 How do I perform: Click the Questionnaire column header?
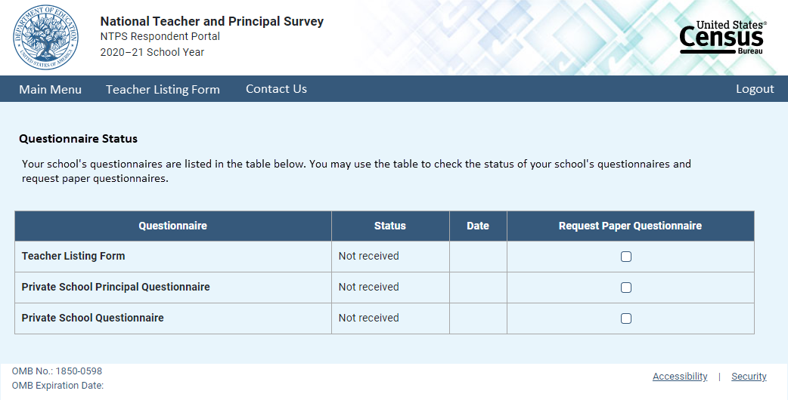[172, 226]
